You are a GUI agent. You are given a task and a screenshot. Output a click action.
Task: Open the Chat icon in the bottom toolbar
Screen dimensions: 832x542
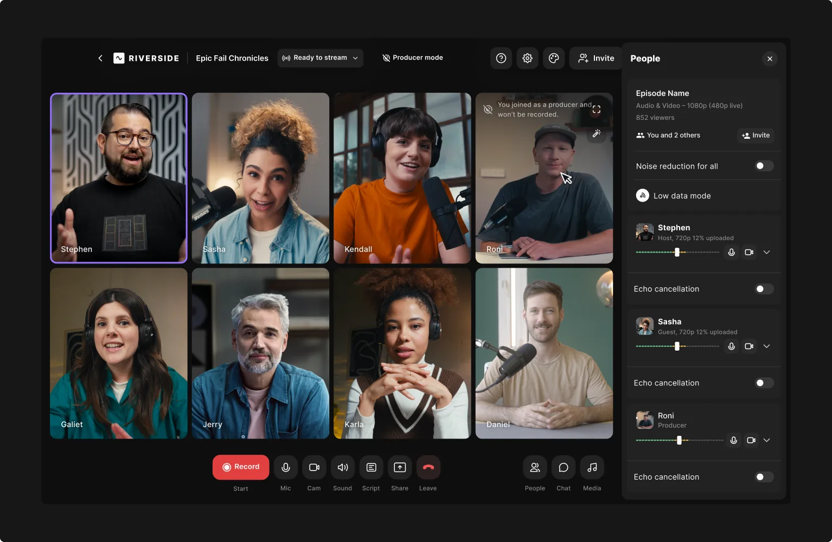click(564, 467)
